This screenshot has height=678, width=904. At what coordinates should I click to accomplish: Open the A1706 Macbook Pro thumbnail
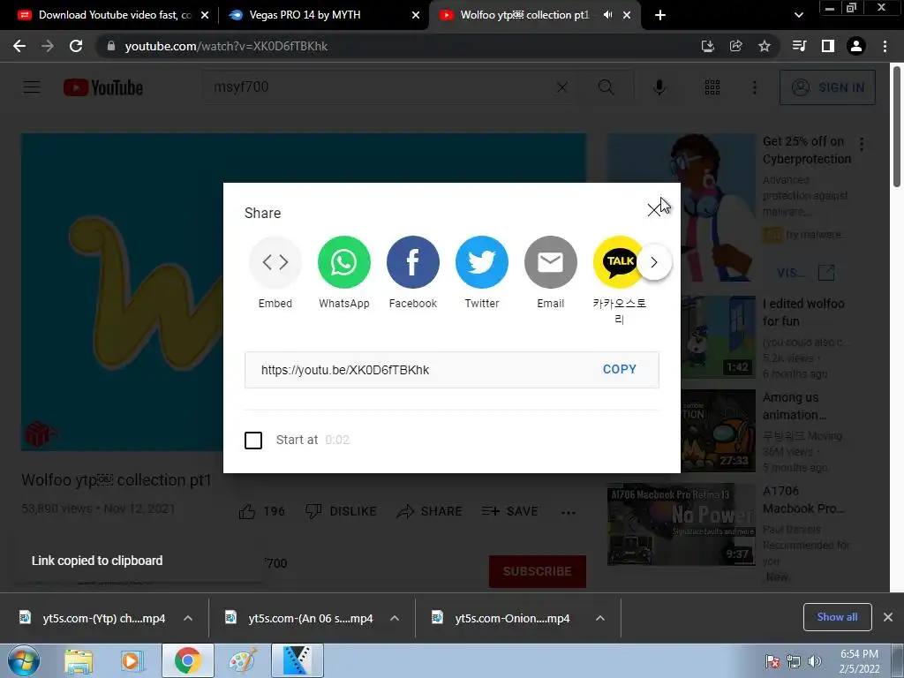coord(681,524)
